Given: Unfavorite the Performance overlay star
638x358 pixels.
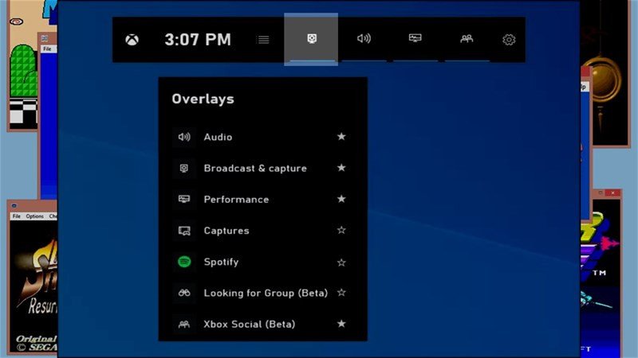Looking at the screenshot, I should click(x=341, y=199).
